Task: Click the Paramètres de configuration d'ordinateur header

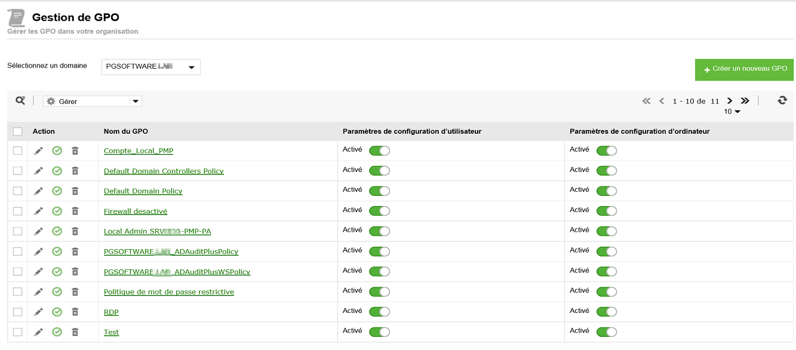Action: click(x=640, y=131)
